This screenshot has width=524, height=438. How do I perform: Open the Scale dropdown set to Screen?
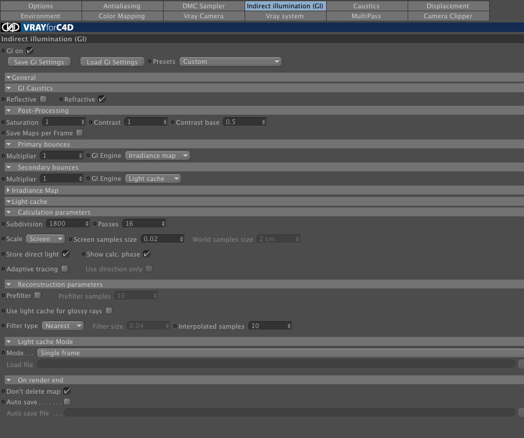45,239
